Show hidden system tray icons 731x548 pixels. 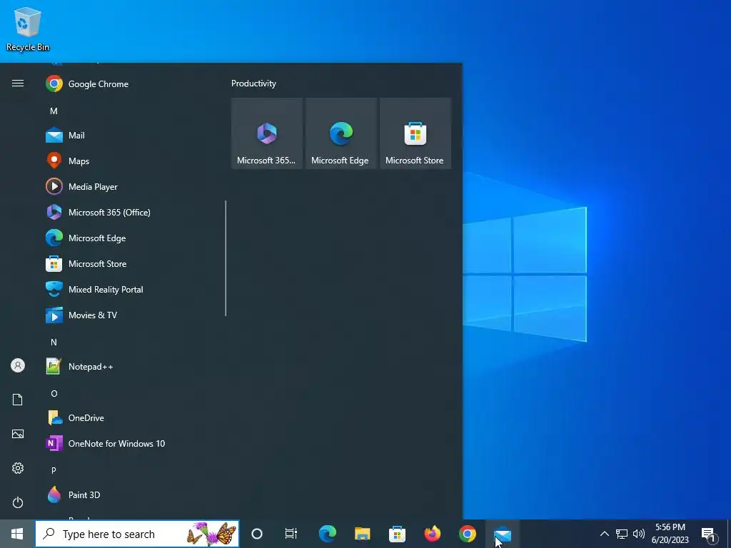(x=604, y=534)
